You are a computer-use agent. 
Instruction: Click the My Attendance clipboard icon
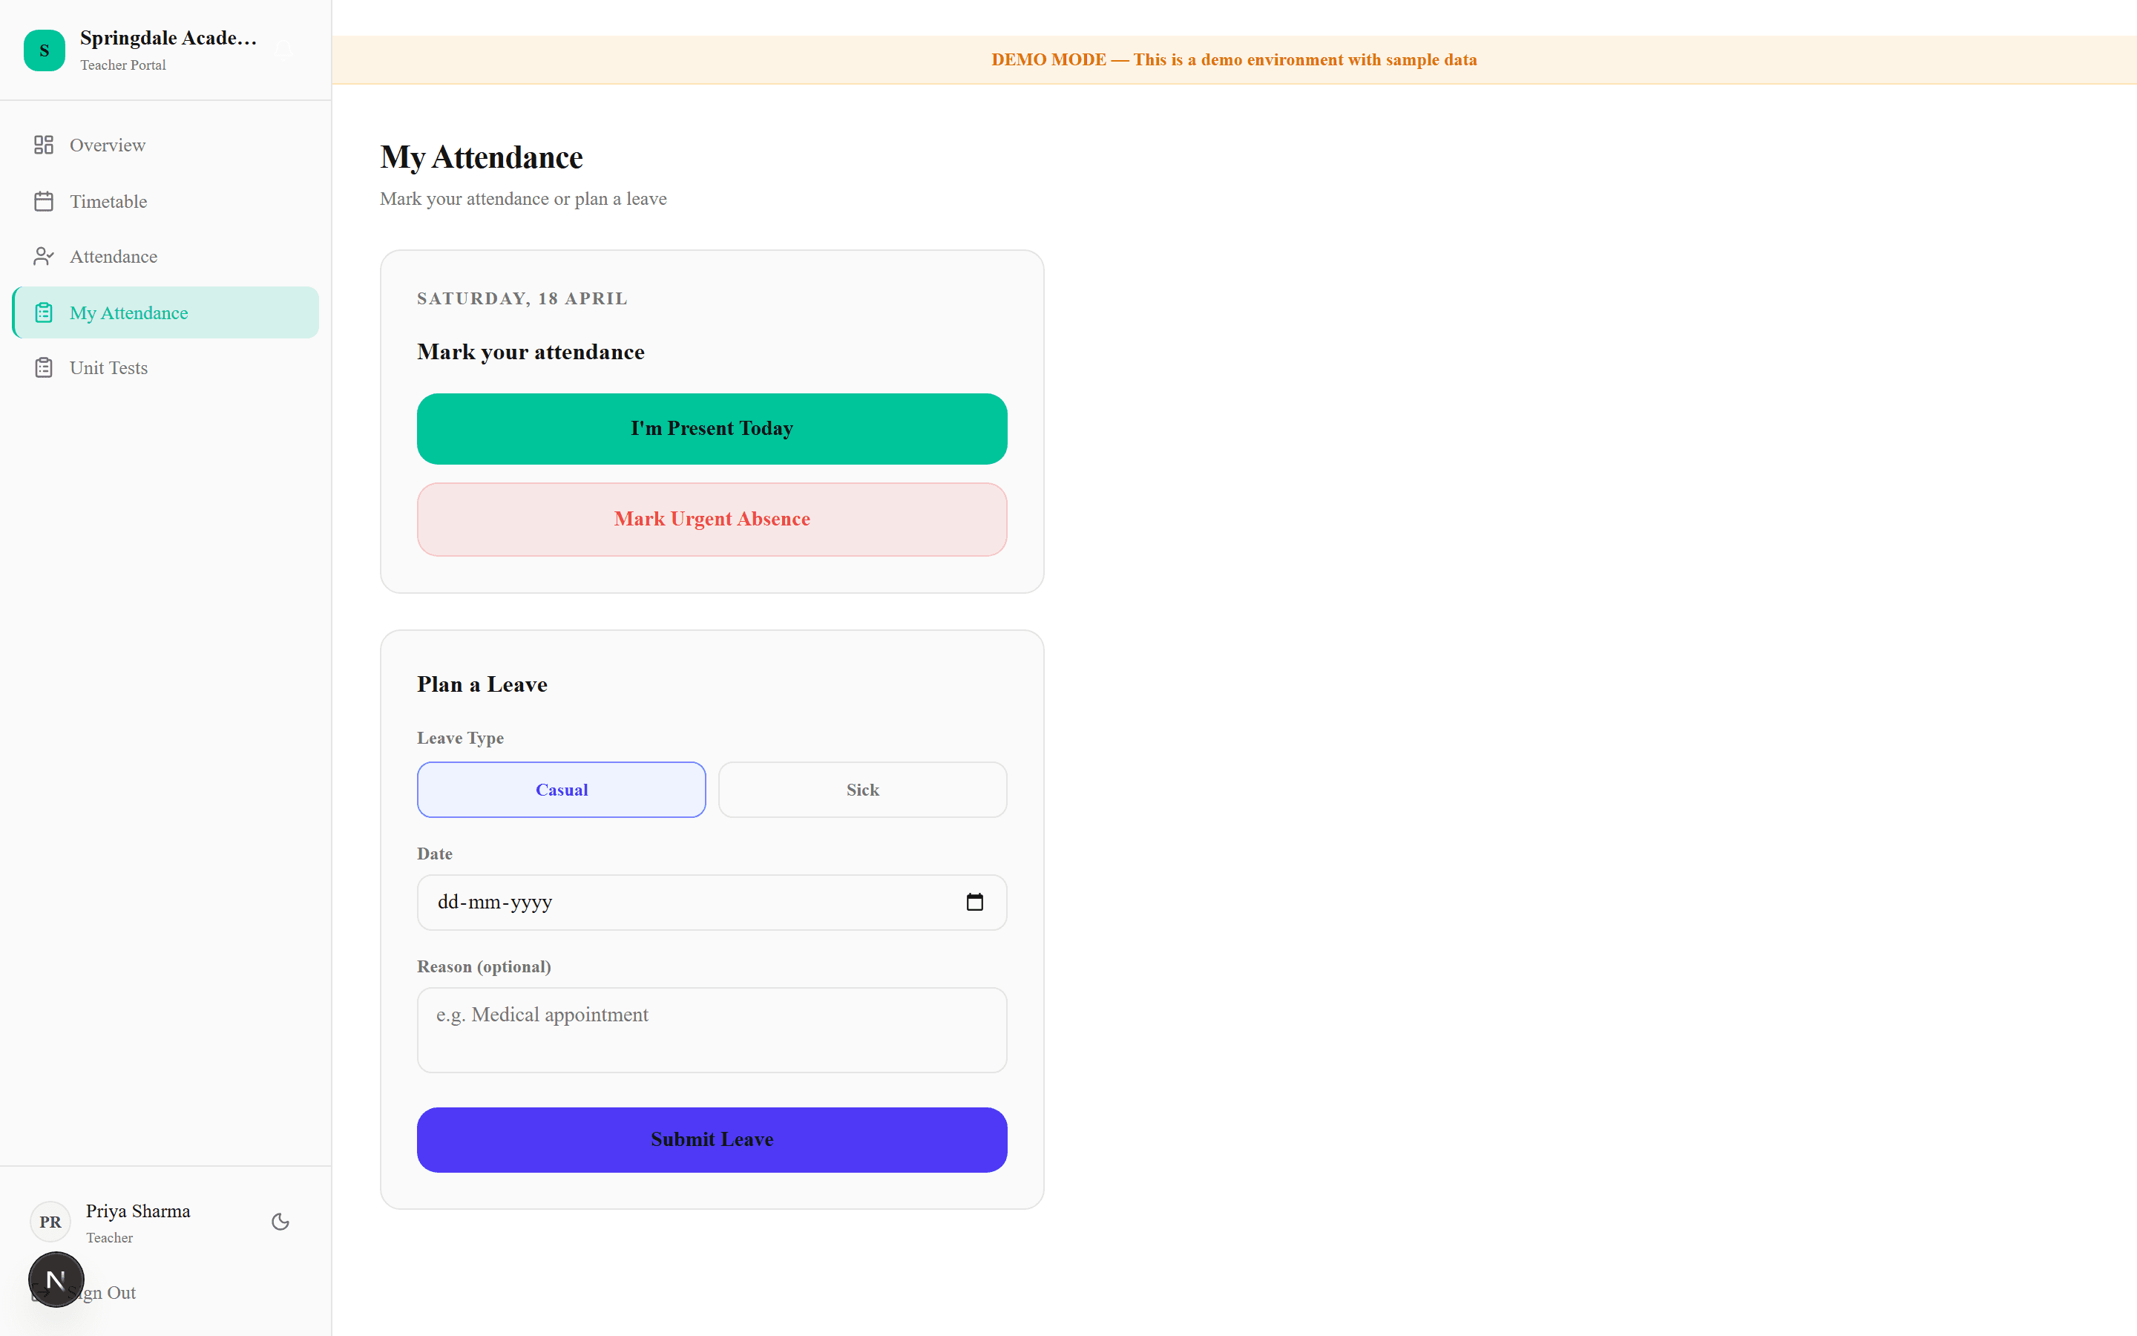pyautogui.click(x=45, y=312)
